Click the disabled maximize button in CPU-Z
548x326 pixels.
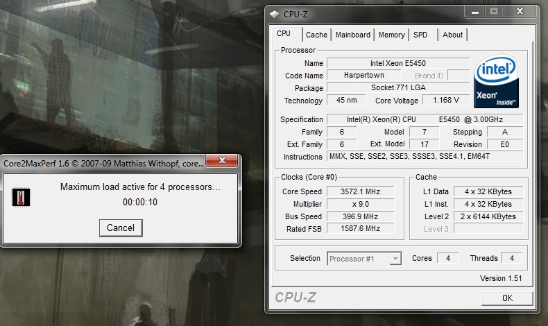click(494, 12)
